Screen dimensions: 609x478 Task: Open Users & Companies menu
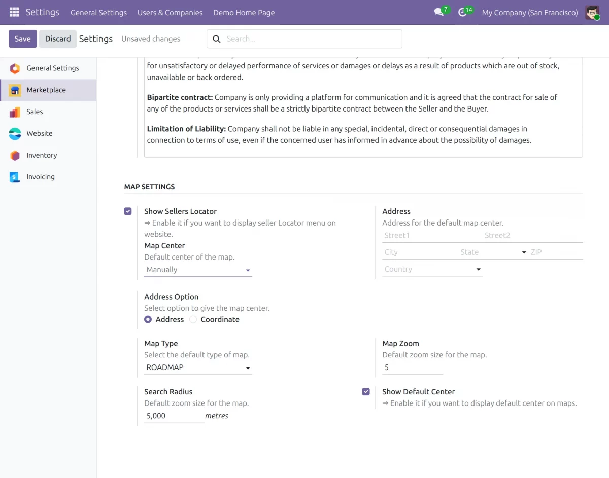tap(170, 13)
